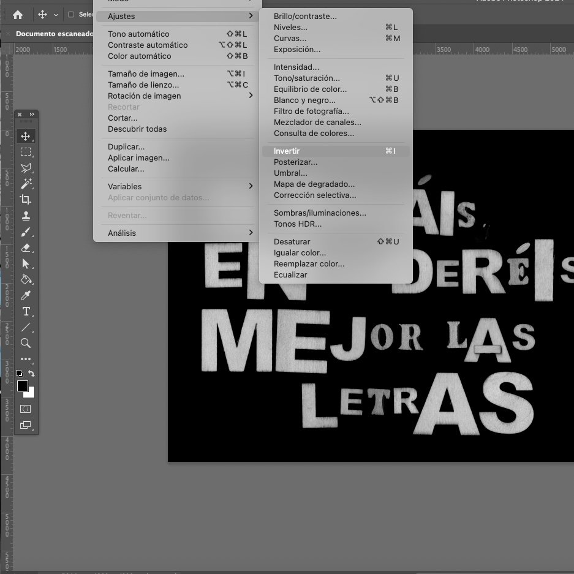Viewport: 574px width, 574px height.
Task: Choose Reemplazar color
Action: 336,263
